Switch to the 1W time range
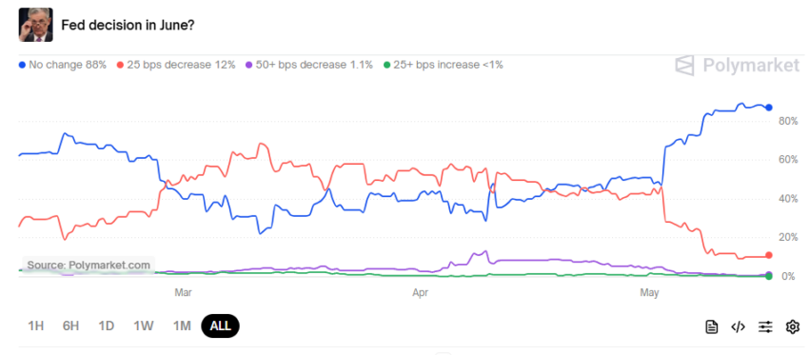 click(x=144, y=326)
